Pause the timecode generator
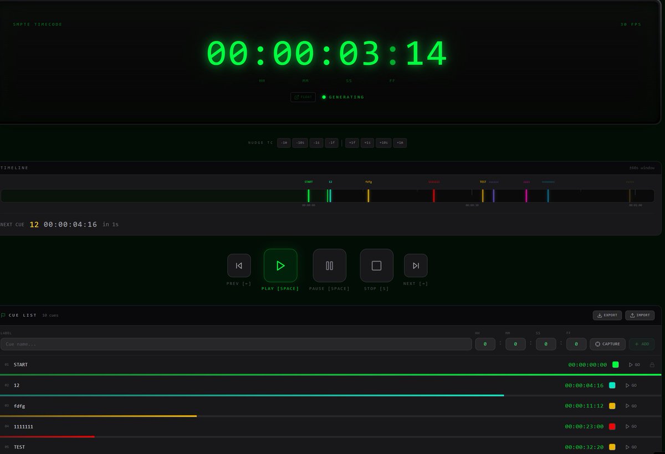 (330, 266)
